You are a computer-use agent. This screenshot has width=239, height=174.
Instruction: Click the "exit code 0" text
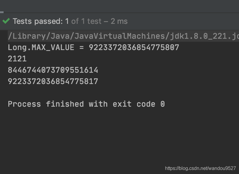pos(139,104)
